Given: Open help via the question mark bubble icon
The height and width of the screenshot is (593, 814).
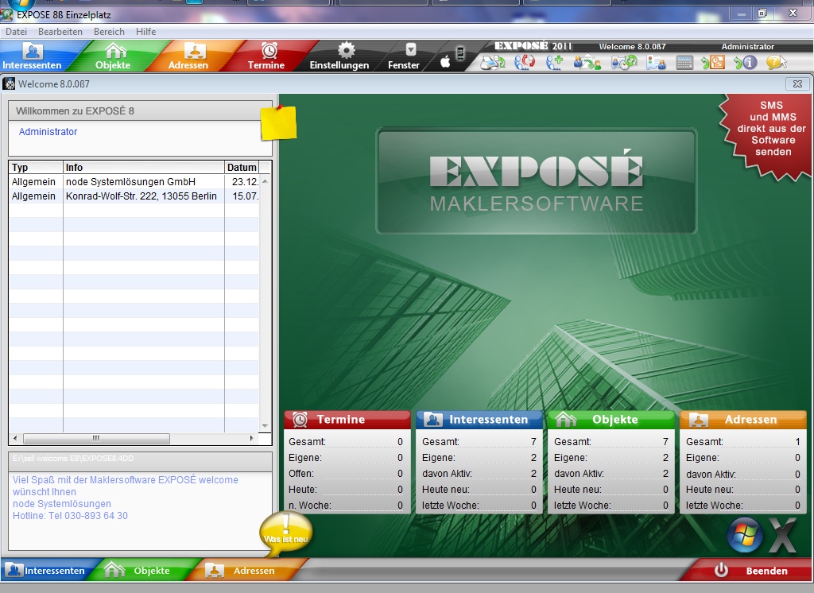Looking at the screenshot, I should click(x=775, y=62).
